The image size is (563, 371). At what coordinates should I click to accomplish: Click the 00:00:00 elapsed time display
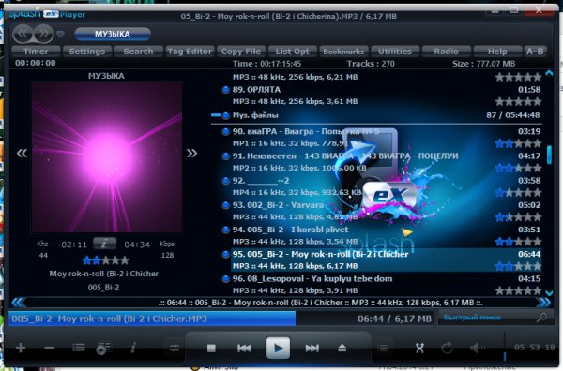[36, 63]
